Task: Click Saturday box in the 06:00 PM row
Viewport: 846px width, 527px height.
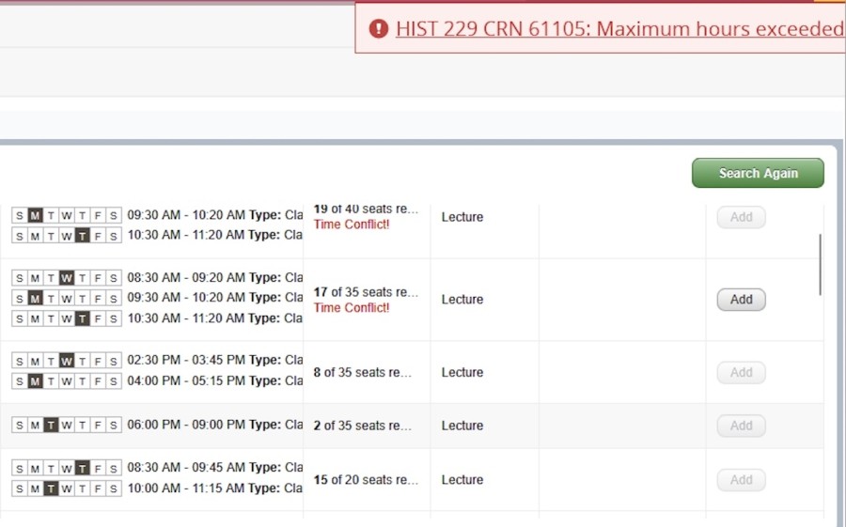Action: pyautogui.click(x=114, y=426)
